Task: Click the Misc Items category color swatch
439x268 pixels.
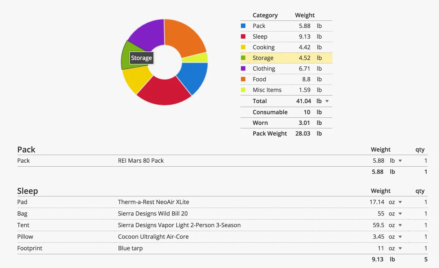Action: pos(244,90)
